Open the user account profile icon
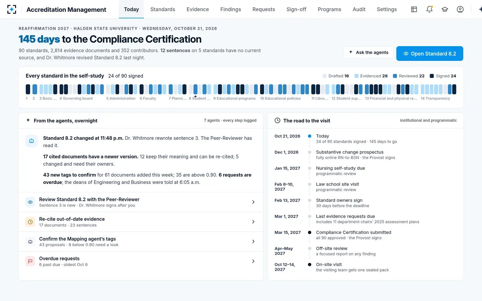The height and width of the screenshot is (301, 482). click(460, 9)
